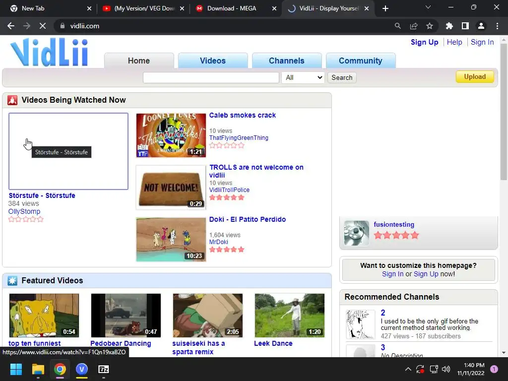Open TROLLS are not welcome title
This screenshot has width=508, height=381.
256,171
